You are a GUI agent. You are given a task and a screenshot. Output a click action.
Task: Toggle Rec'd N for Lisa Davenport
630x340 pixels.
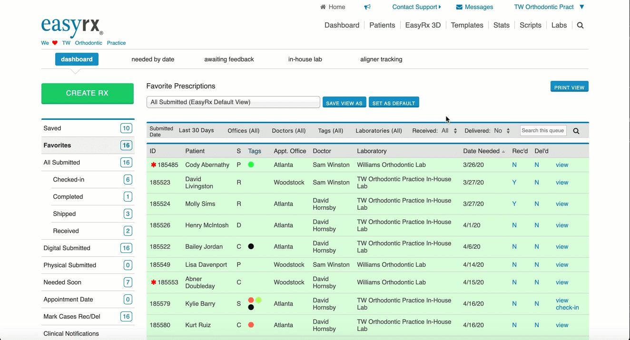pos(514,265)
